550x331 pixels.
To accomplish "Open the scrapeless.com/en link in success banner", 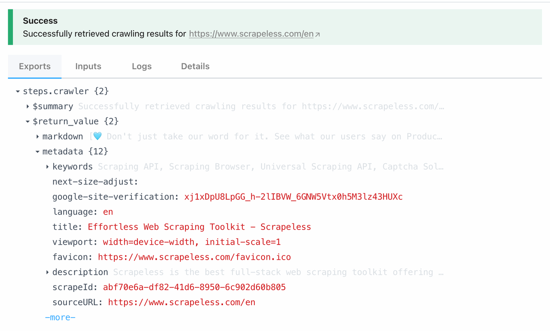I will 251,34.
